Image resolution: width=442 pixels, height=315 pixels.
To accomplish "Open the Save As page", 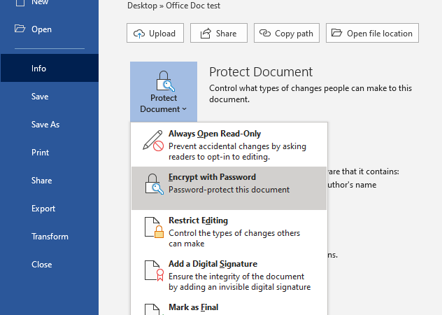I will pyautogui.click(x=50, y=124).
